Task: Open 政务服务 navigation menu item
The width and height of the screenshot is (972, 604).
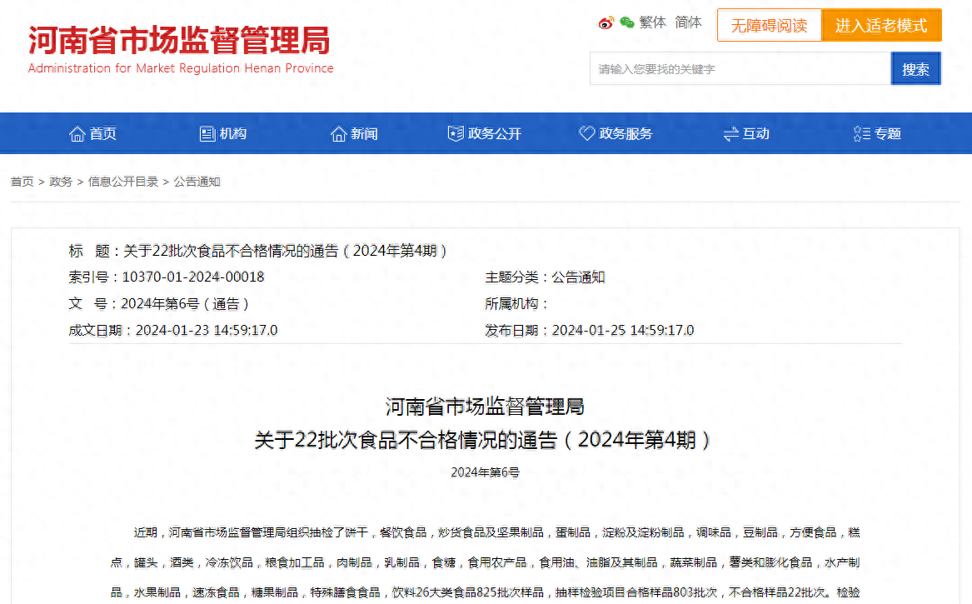Action: point(626,133)
